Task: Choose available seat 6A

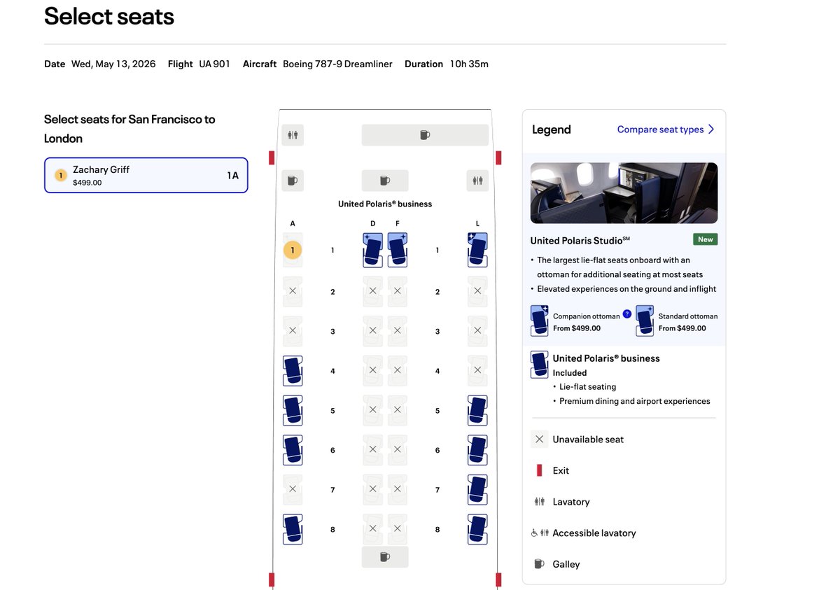Action: [293, 450]
